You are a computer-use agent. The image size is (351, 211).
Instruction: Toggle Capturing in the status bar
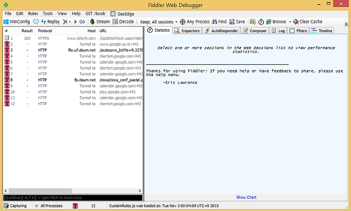click(x=15, y=206)
